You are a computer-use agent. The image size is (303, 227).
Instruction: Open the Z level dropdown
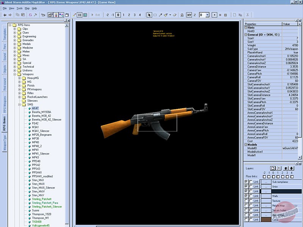click(207, 15)
